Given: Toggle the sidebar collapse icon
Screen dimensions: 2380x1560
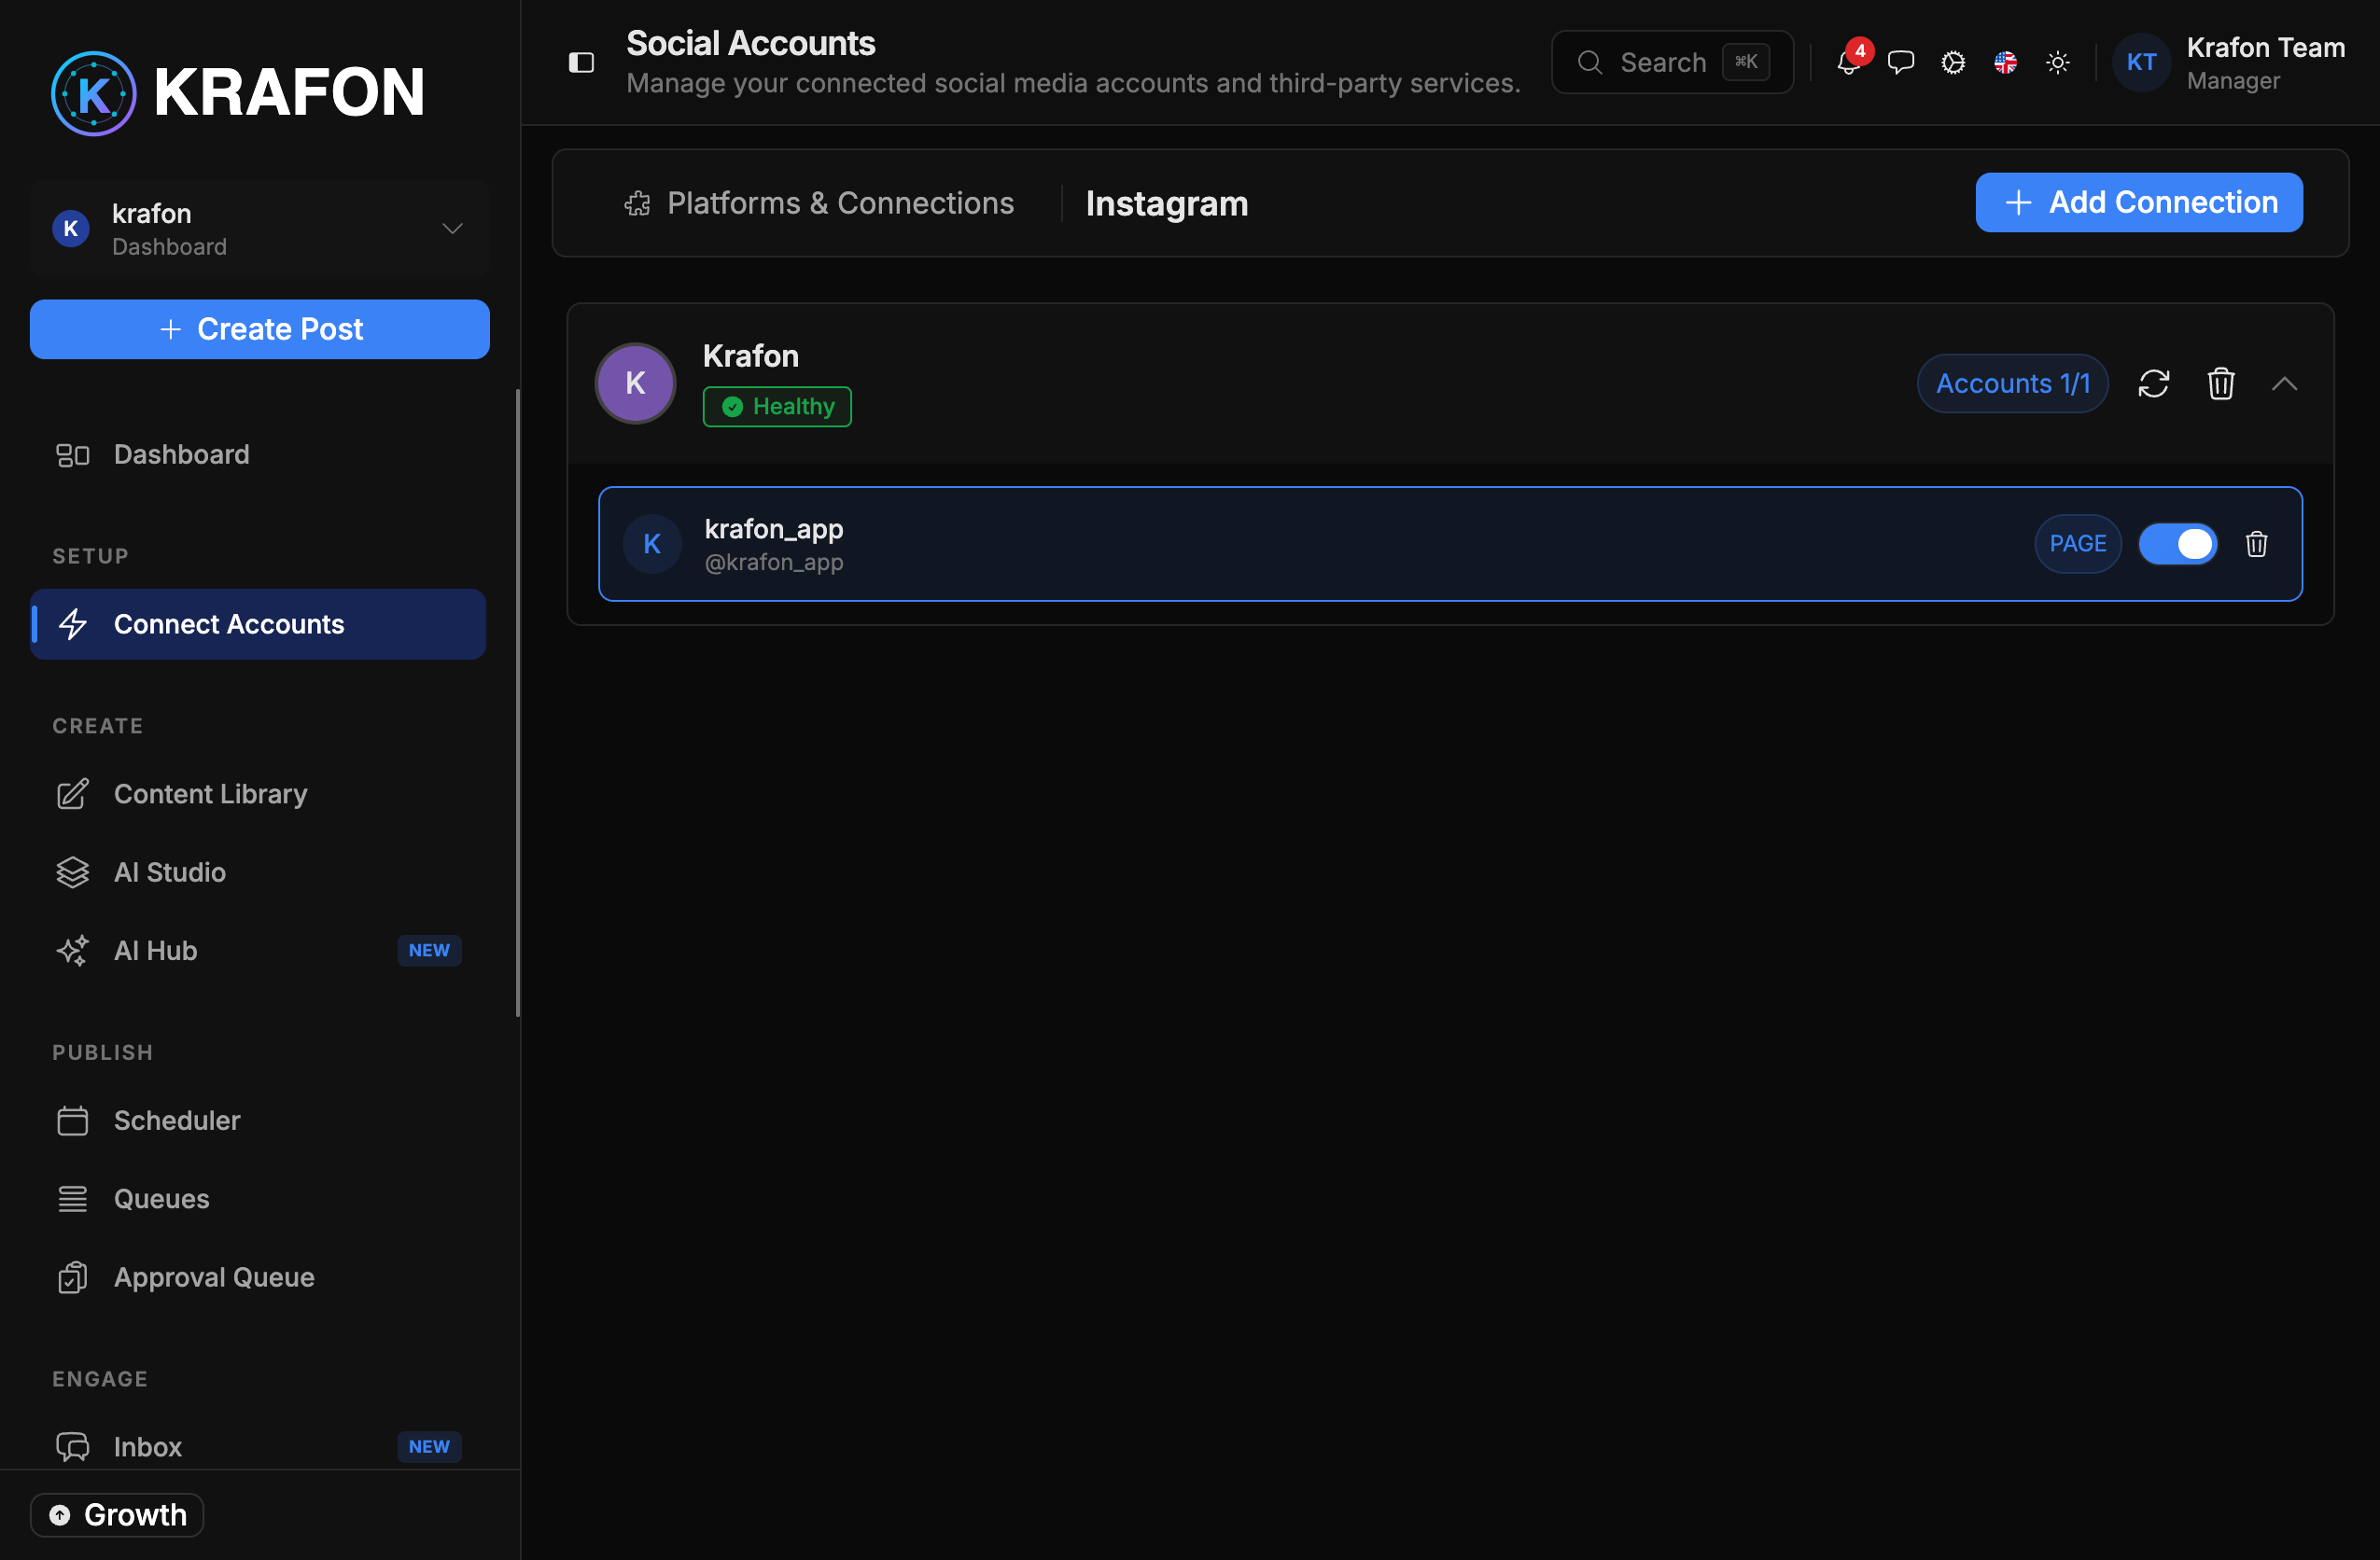Looking at the screenshot, I should pos(581,63).
